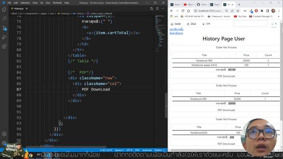Click the link-shaped extension icon in Chrome
The height and width of the screenshot is (159, 283).
245,11
